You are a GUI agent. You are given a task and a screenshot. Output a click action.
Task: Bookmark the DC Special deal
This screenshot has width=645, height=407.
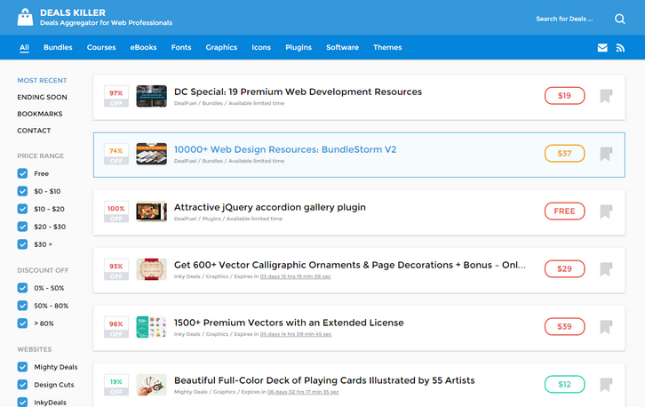coord(606,96)
